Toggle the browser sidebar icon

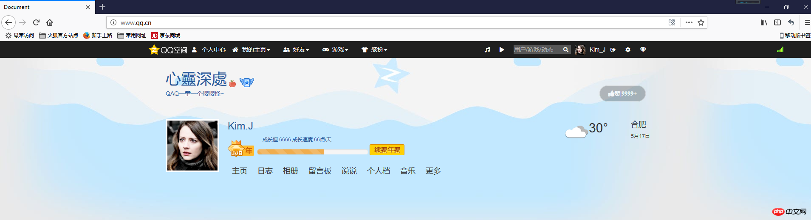777,22
